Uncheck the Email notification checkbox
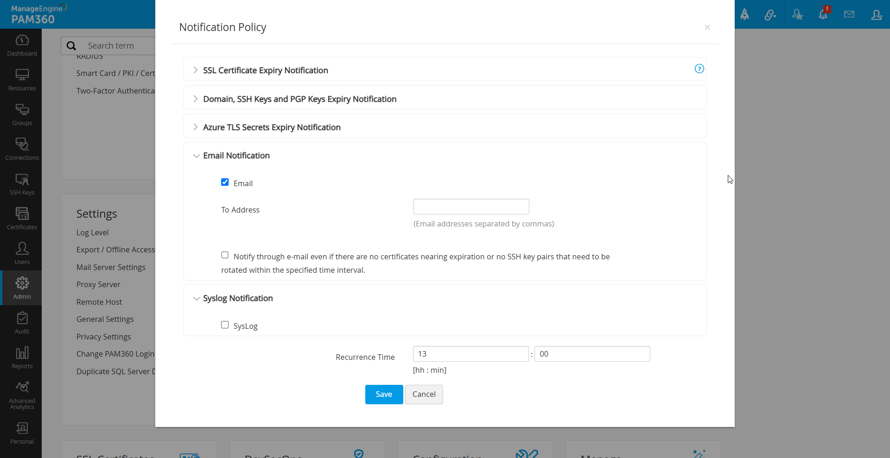 225,182
